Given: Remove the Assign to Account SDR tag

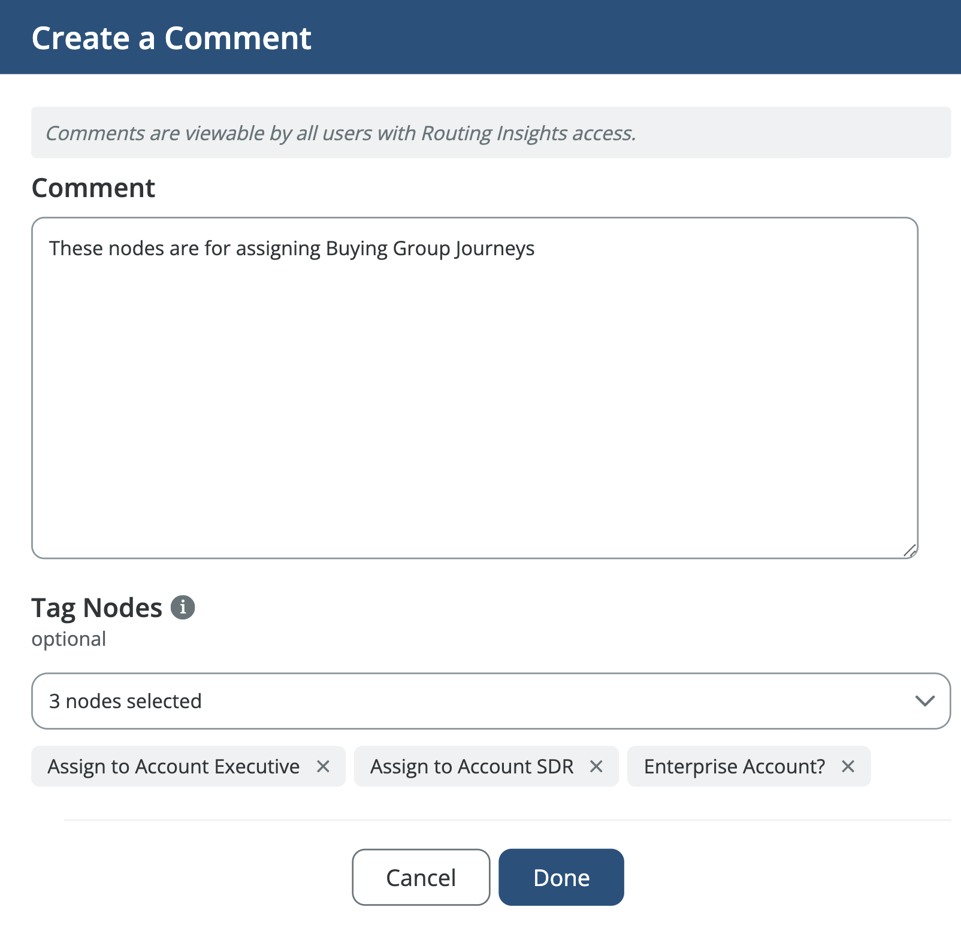Looking at the screenshot, I should [x=596, y=766].
